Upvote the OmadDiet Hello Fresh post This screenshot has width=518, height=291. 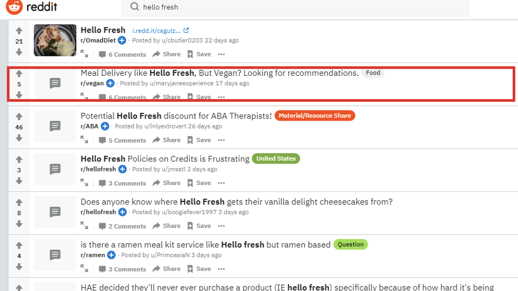(19, 30)
